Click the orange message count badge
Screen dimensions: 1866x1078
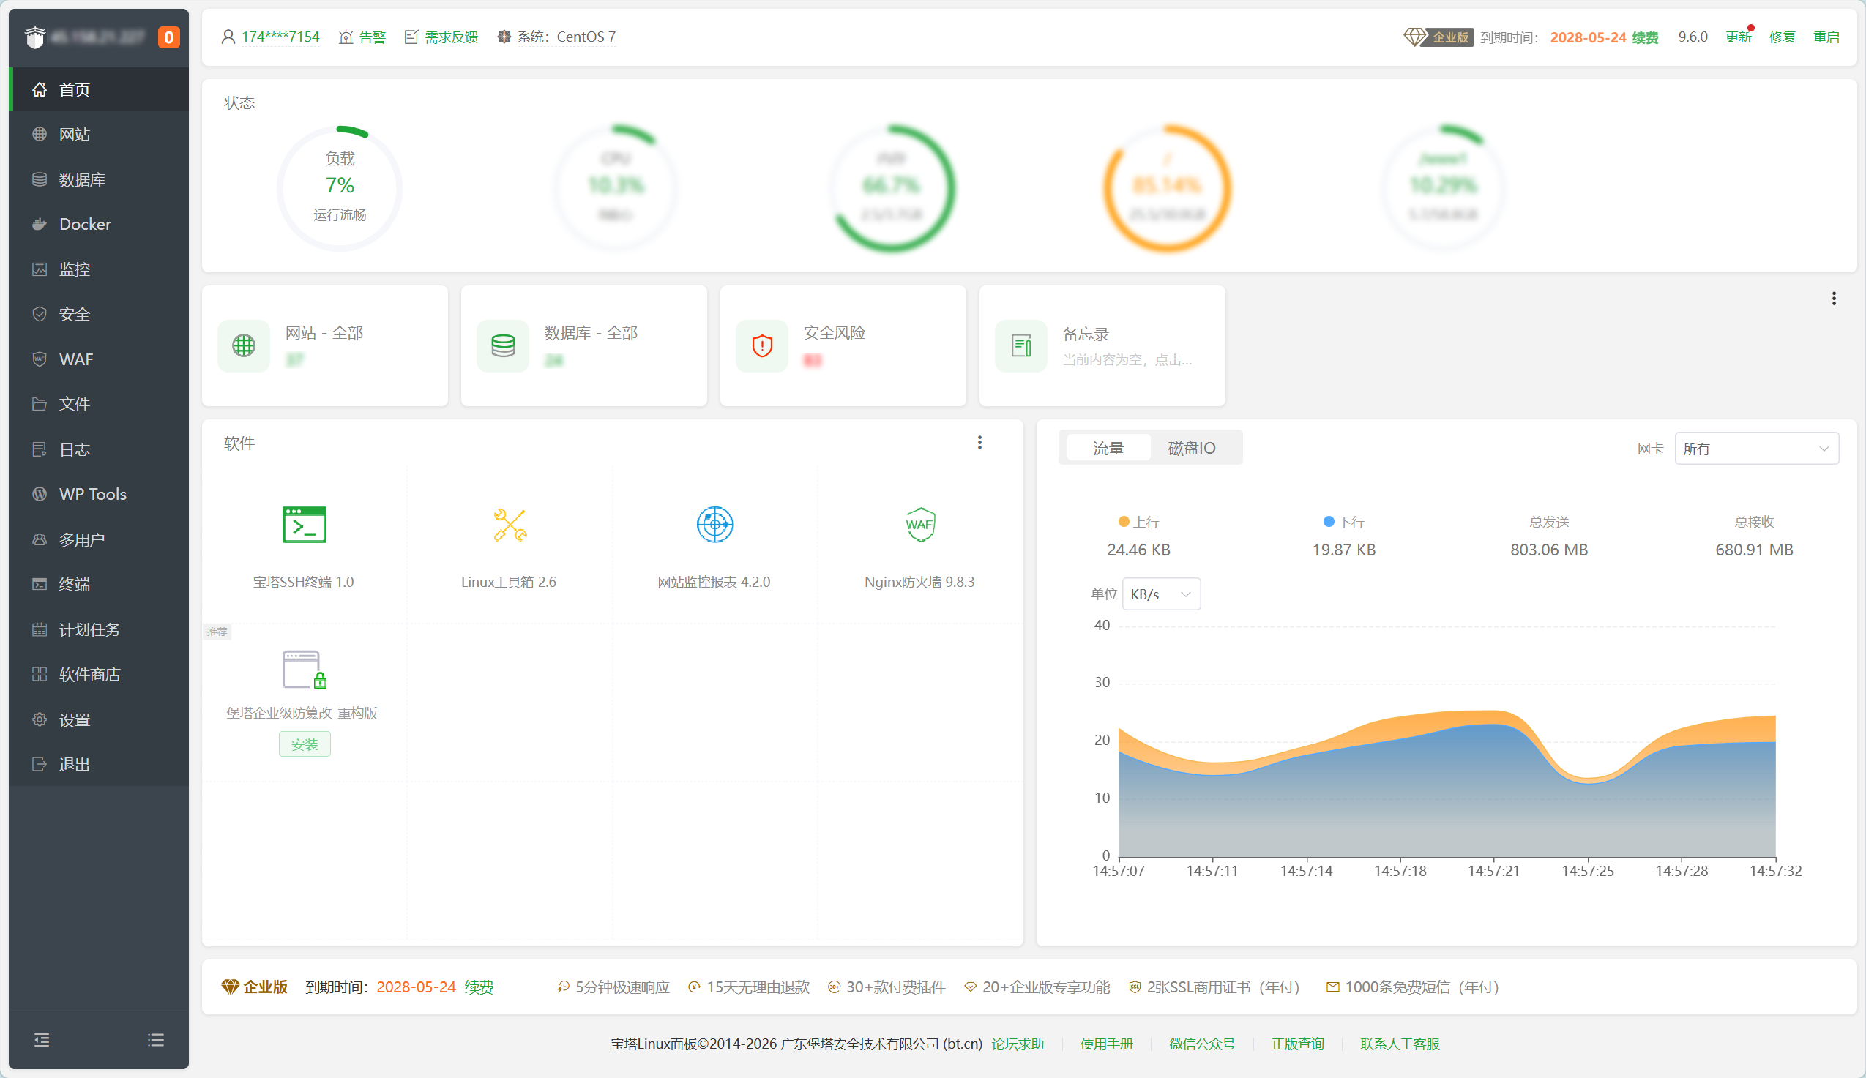(169, 37)
